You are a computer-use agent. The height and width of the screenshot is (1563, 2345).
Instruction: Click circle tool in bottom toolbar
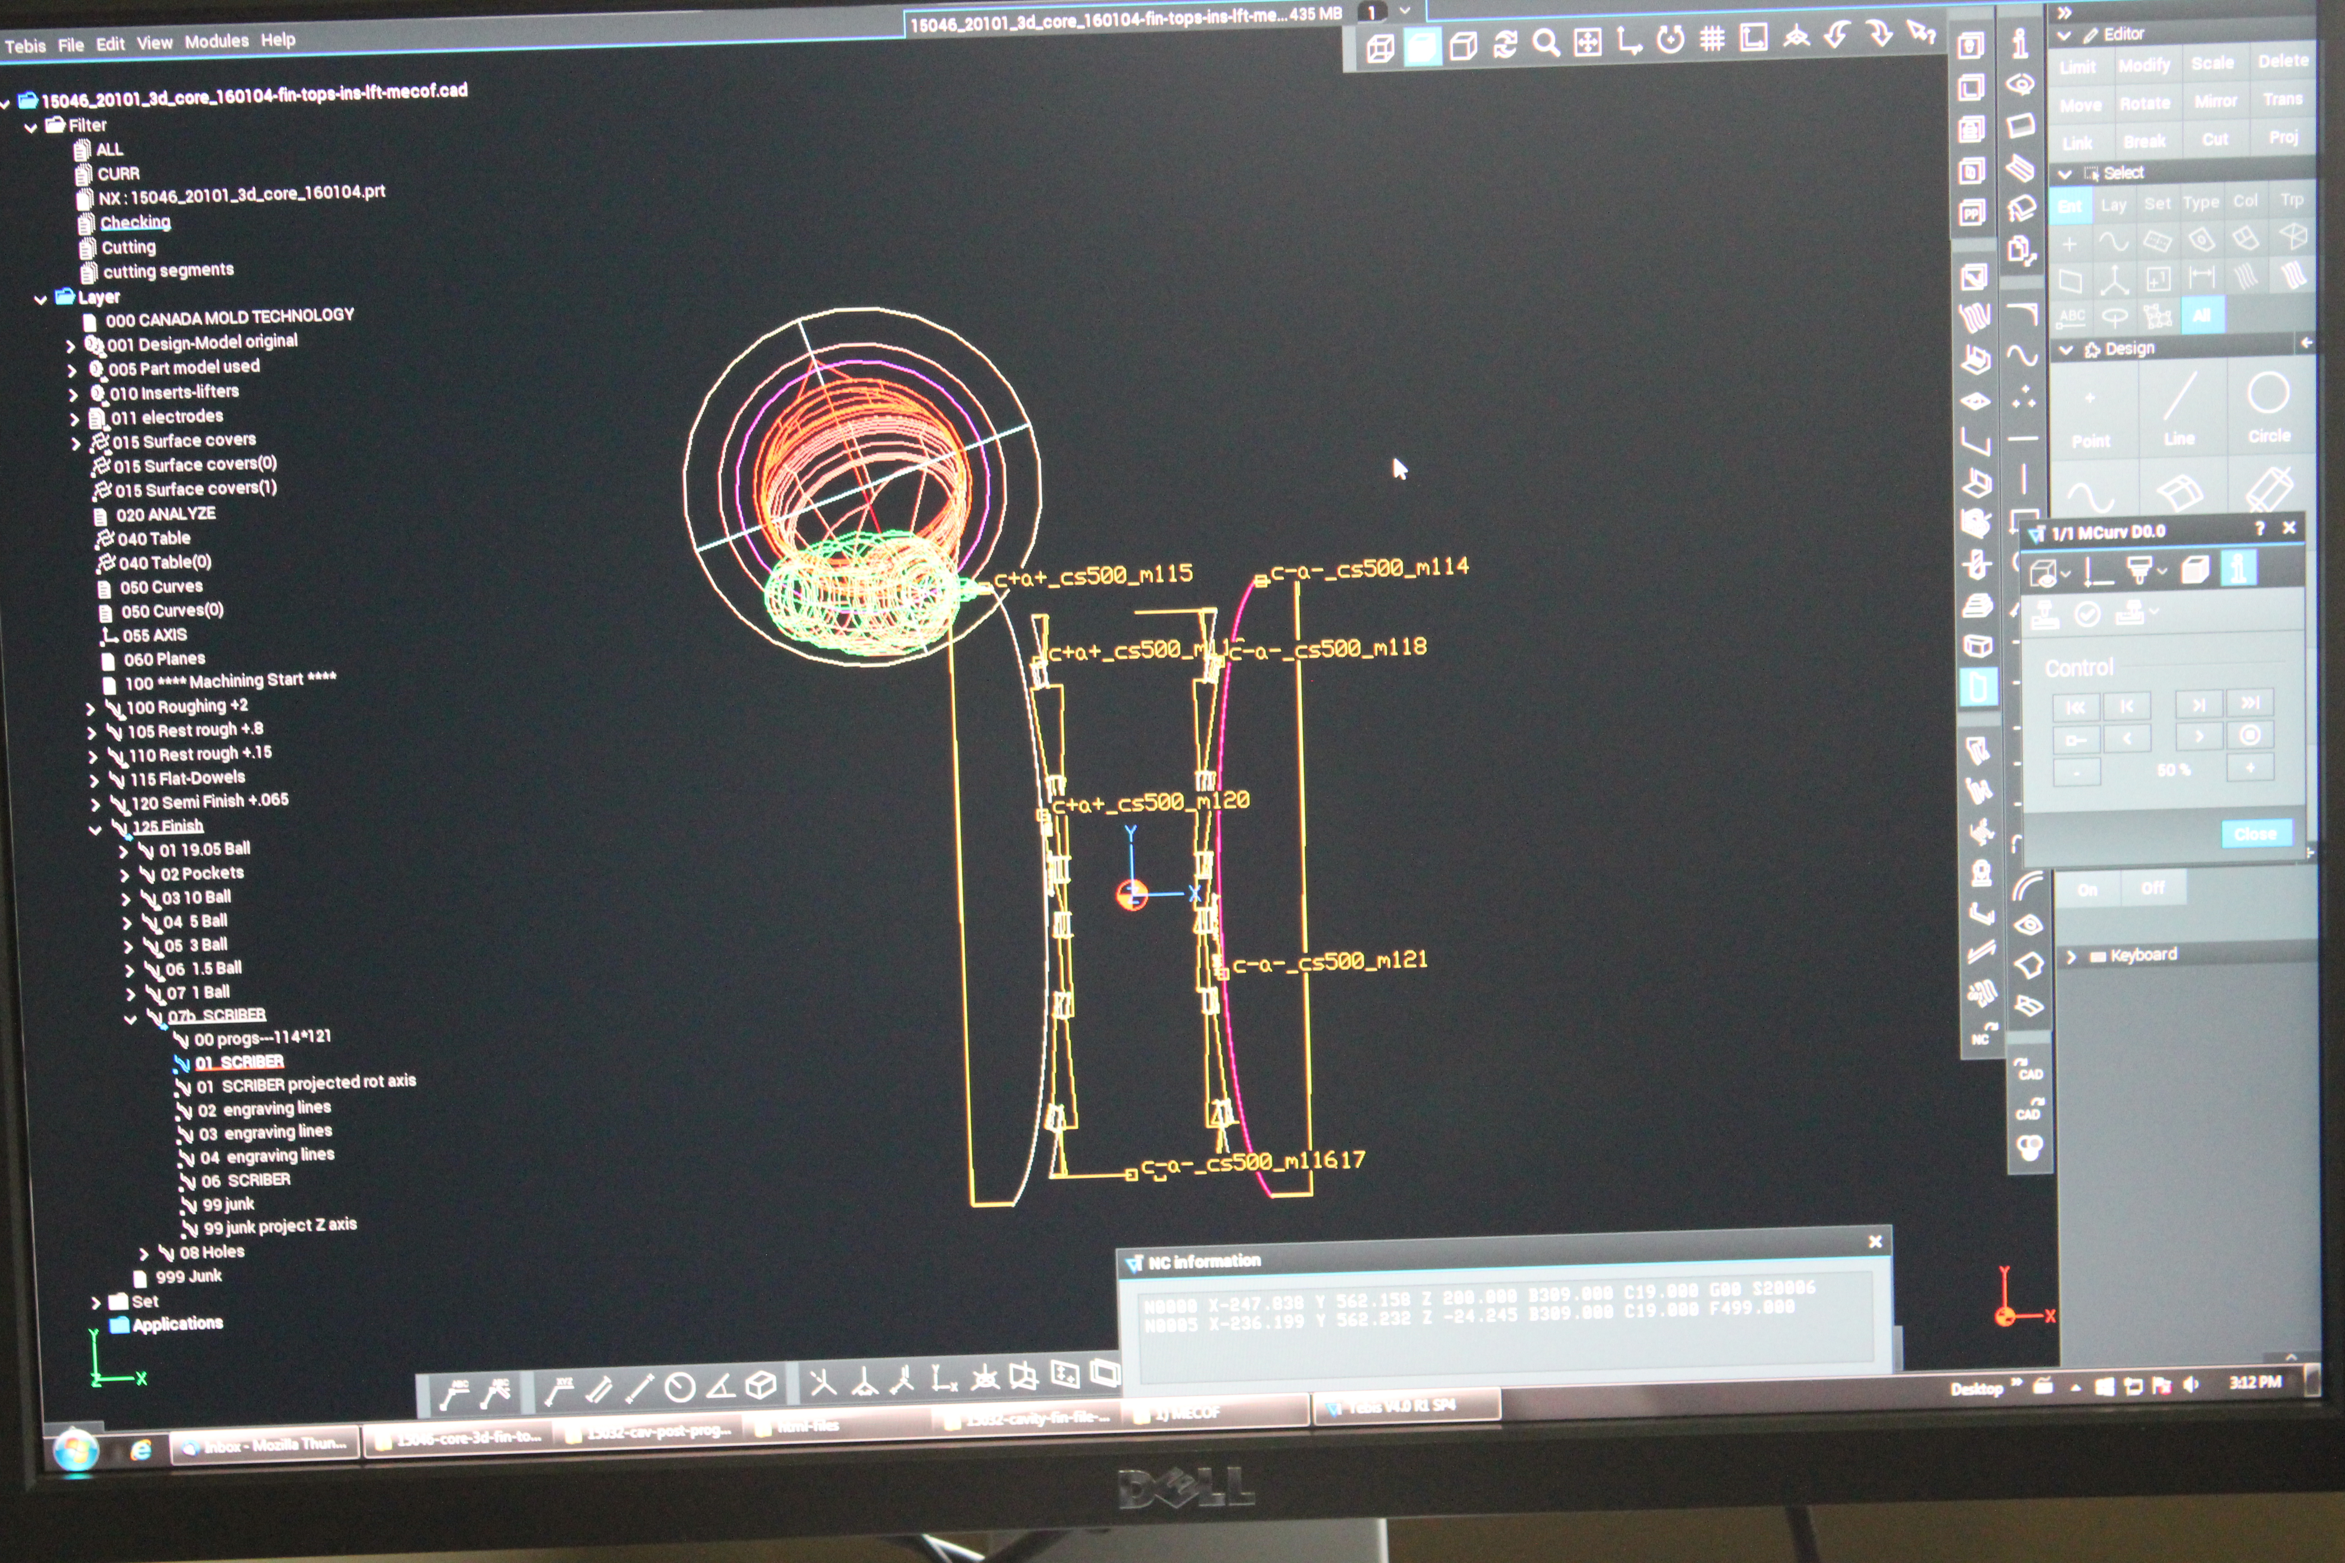coord(680,1388)
